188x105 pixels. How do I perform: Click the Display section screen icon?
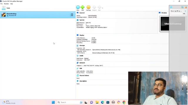coord(78,35)
